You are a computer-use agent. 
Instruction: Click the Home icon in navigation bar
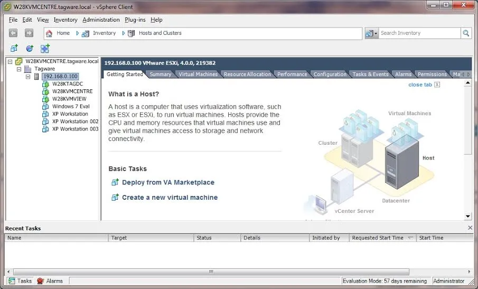click(49, 33)
